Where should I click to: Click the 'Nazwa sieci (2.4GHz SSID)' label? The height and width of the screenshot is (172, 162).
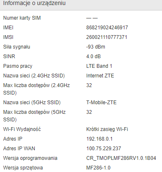[34, 76]
